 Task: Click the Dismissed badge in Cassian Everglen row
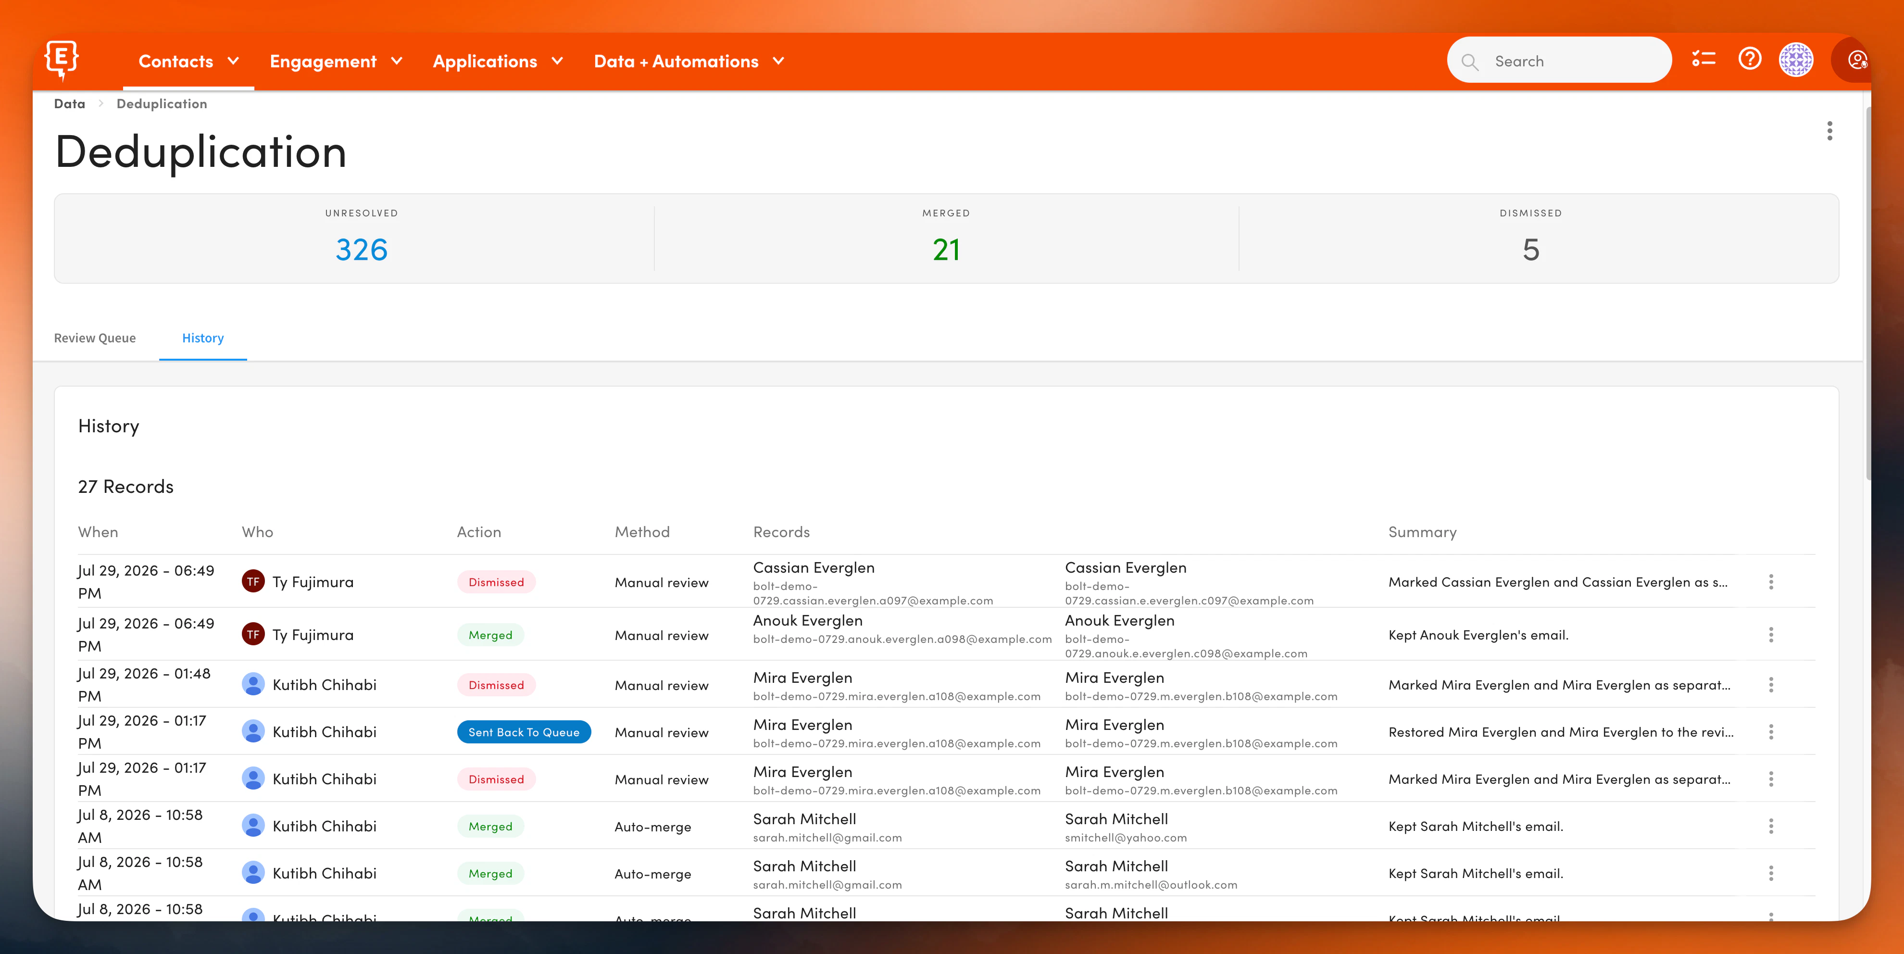[x=496, y=582]
